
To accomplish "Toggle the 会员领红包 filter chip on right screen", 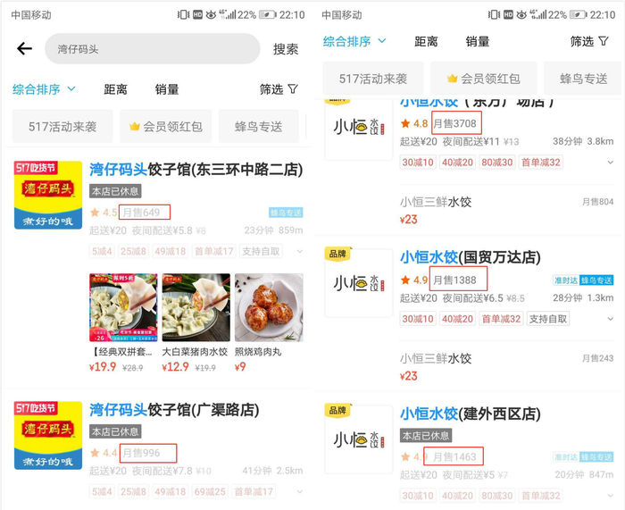I will [484, 79].
